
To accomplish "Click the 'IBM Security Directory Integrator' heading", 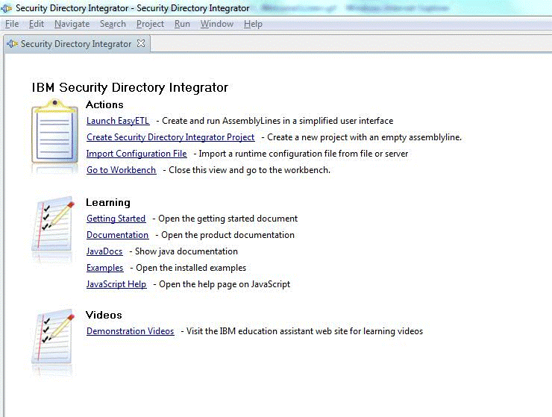I will pyautogui.click(x=130, y=87).
